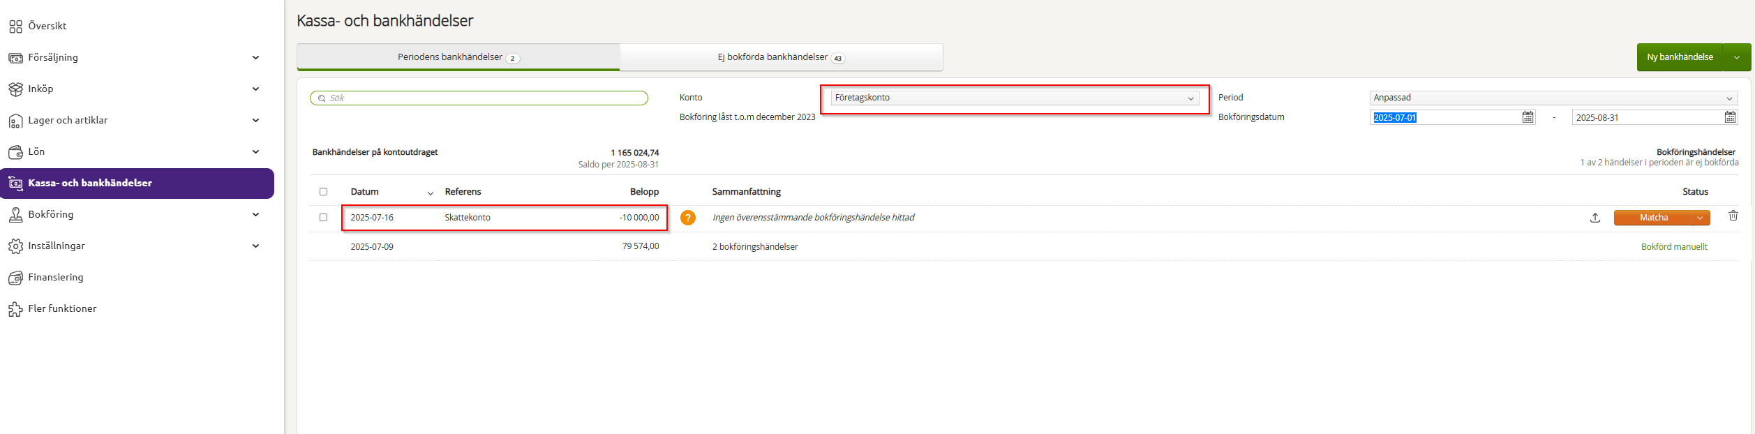Click the Kassa- och bankhändelser icon
This screenshot has height=434, width=1755.
pyautogui.click(x=15, y=184)
